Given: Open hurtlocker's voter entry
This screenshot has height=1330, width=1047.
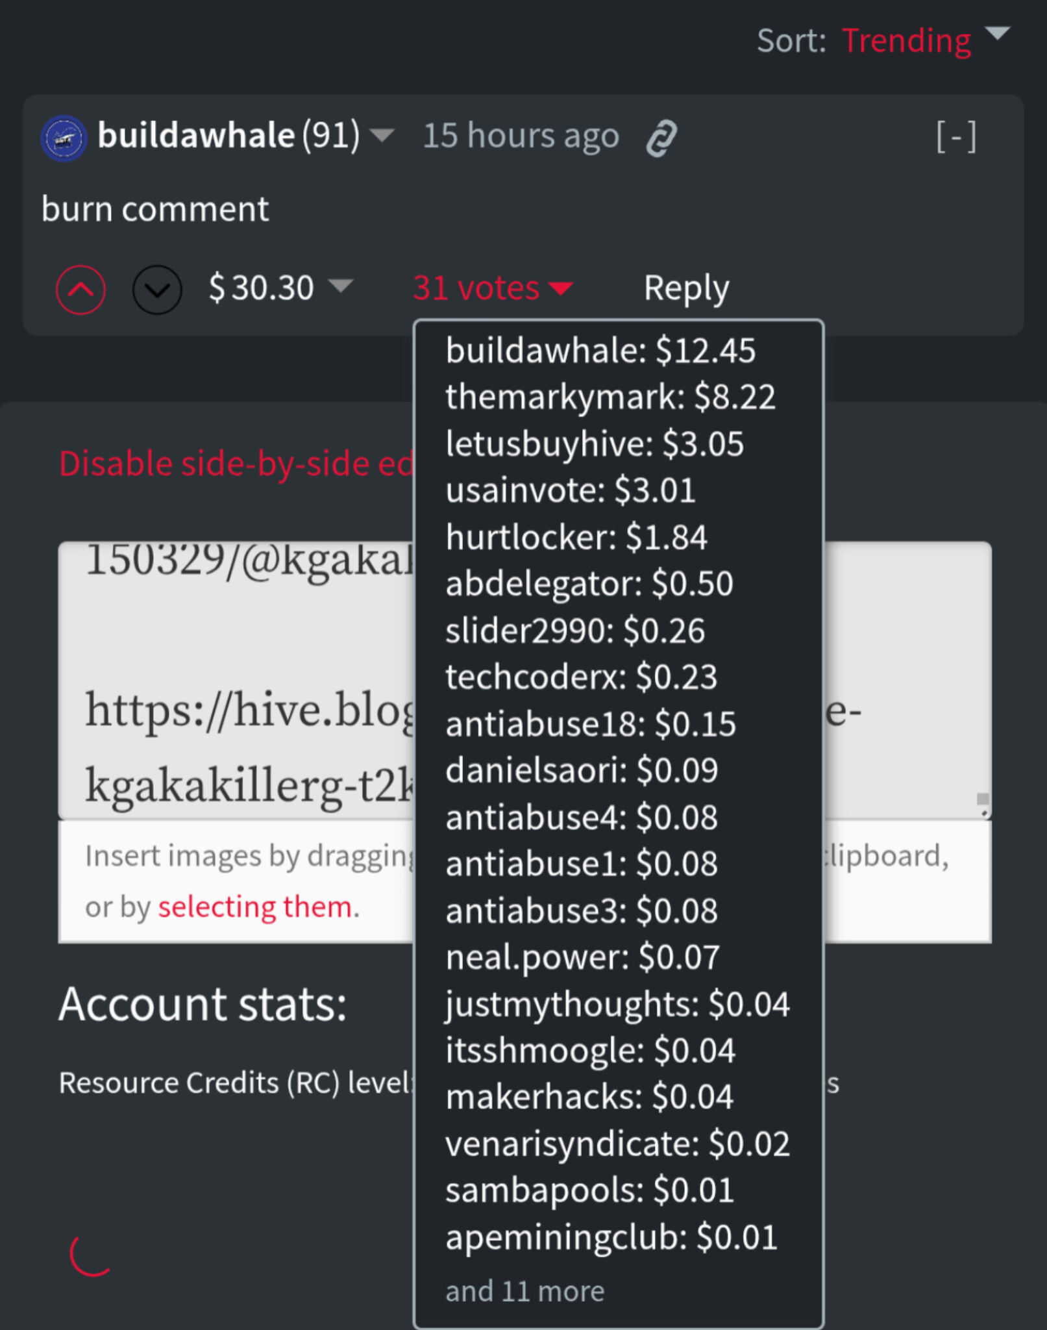Looking at the screenshot, I should click(x=576, y=537).
